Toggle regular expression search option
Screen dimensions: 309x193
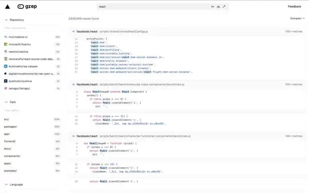(224, 7)
